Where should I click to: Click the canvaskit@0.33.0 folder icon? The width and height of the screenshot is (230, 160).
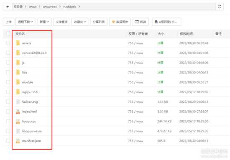[18, 53]
